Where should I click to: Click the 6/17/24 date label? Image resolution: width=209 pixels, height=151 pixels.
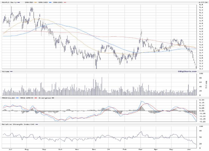pyautogui.click(x=203, y=2)
